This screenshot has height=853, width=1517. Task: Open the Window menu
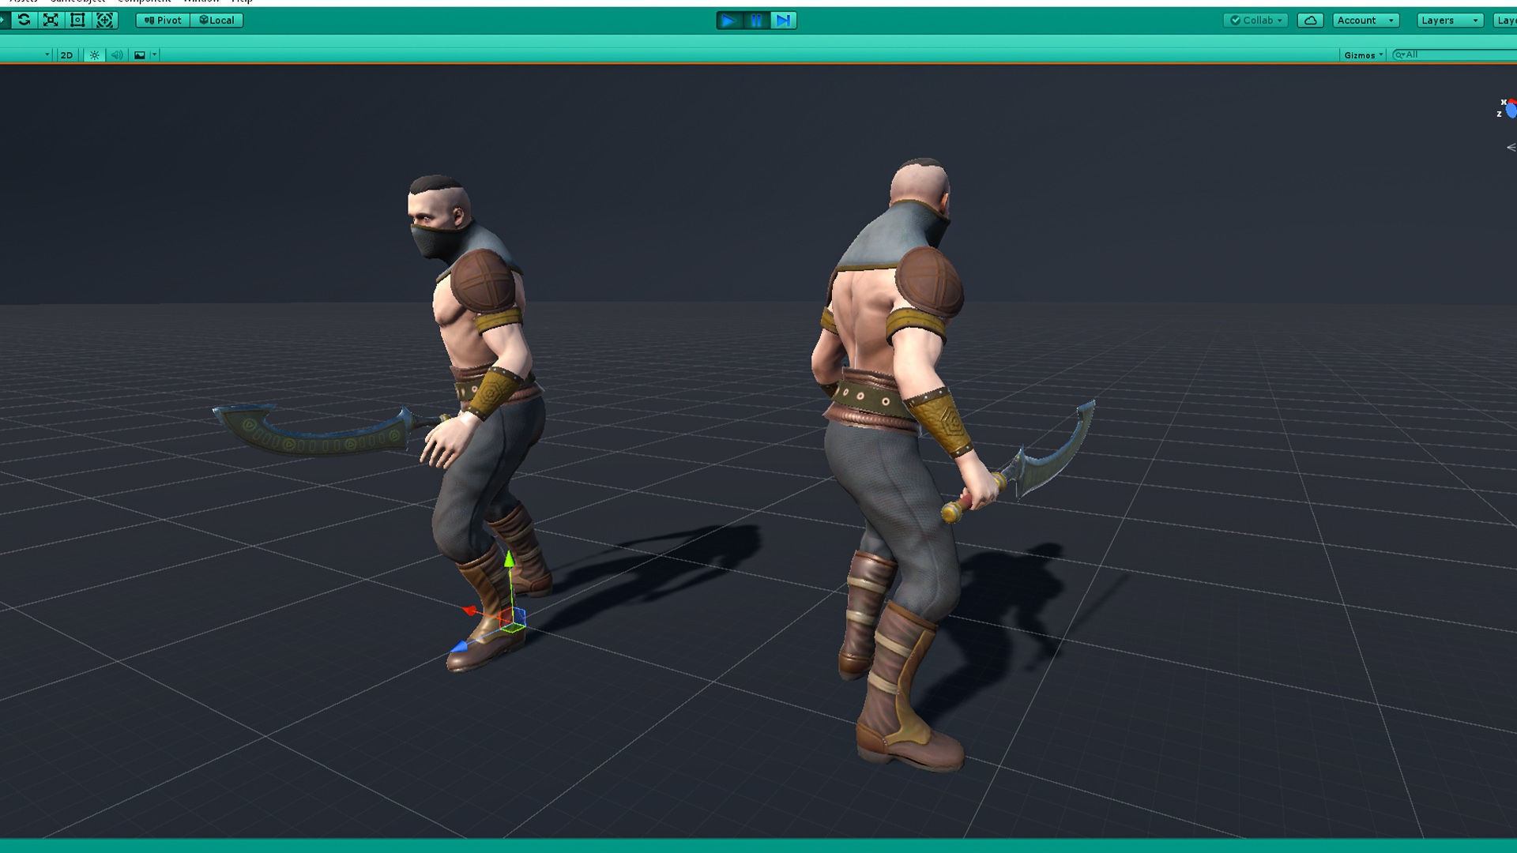pos(201,2)
